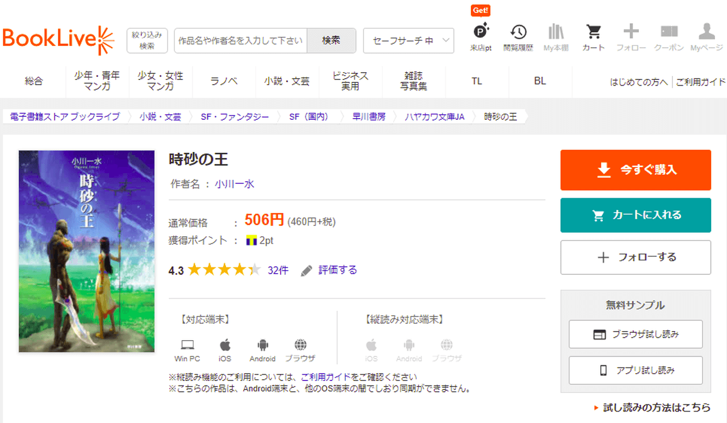Expand the セーフサーチ dropdown

[x=408, y=41]
